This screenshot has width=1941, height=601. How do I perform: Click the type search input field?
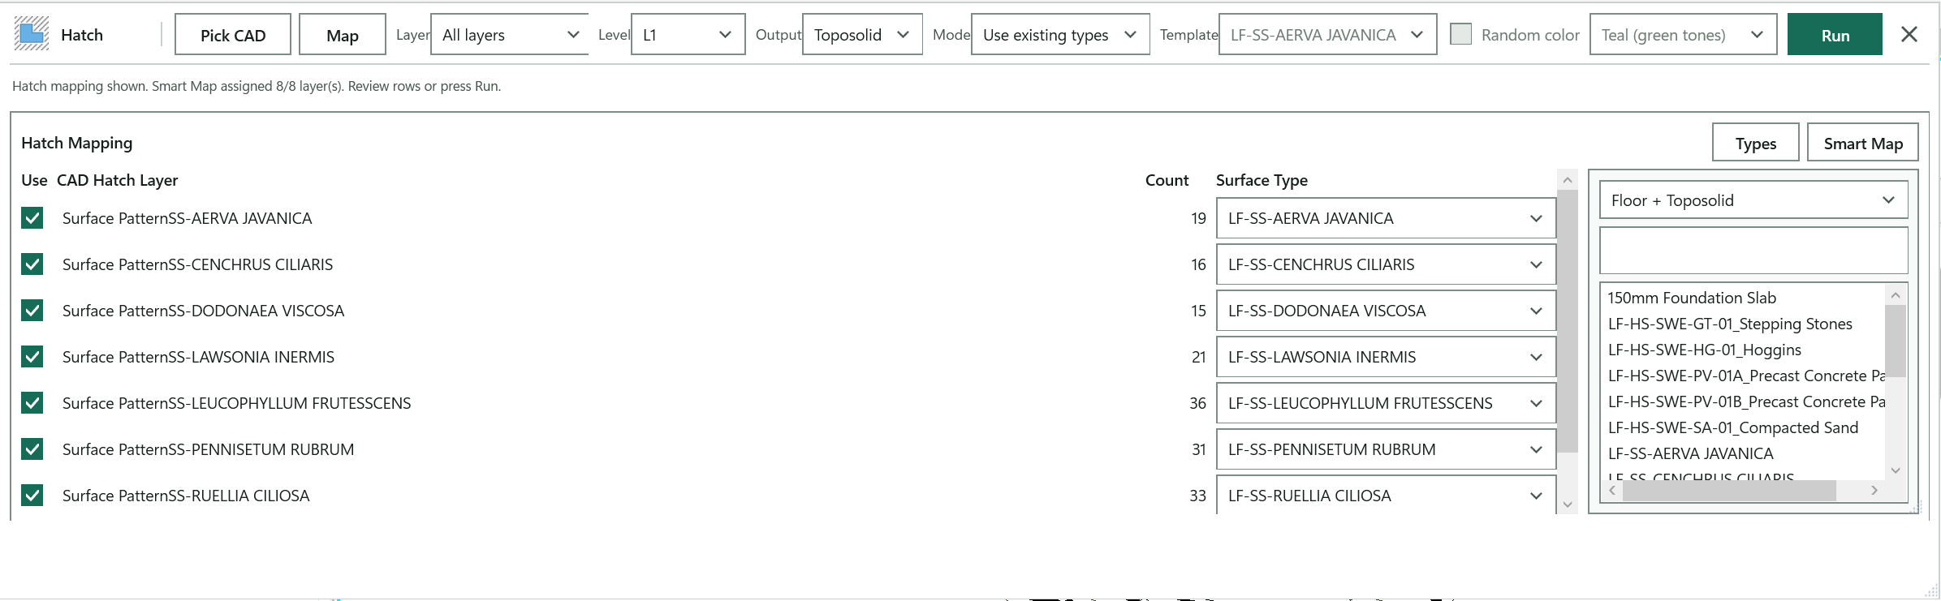tap(1753, 251)
